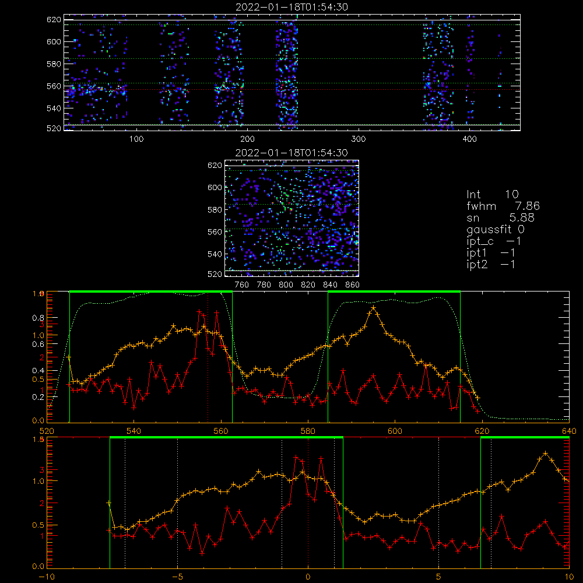Click the red peak near 555 in profile plot
This screenshot has height=583, width=583.
(199, 311)
